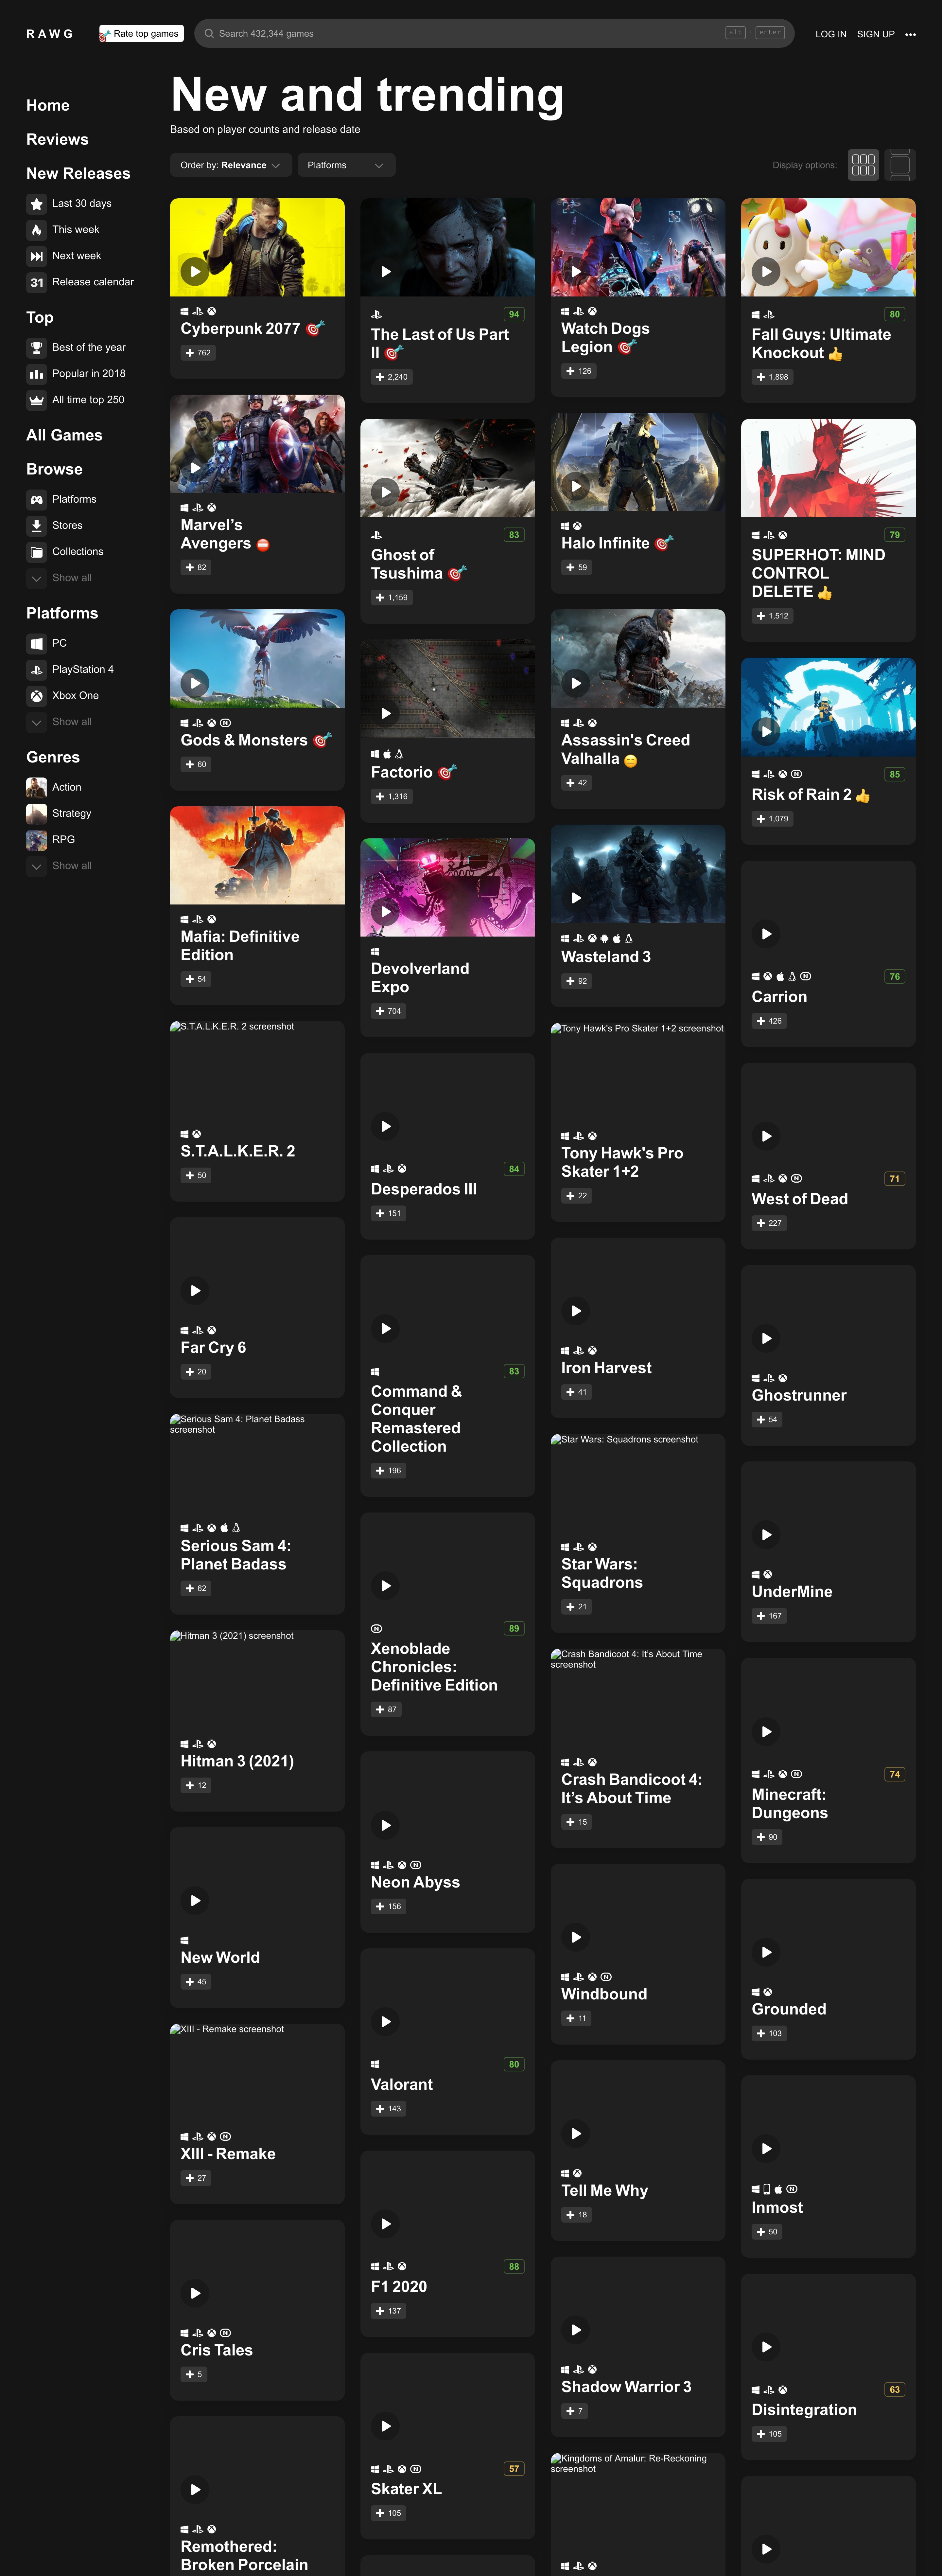The image size is (942, 2576).
Task: Open the Order by Relevance dropdown
Action: click(230, 165)
